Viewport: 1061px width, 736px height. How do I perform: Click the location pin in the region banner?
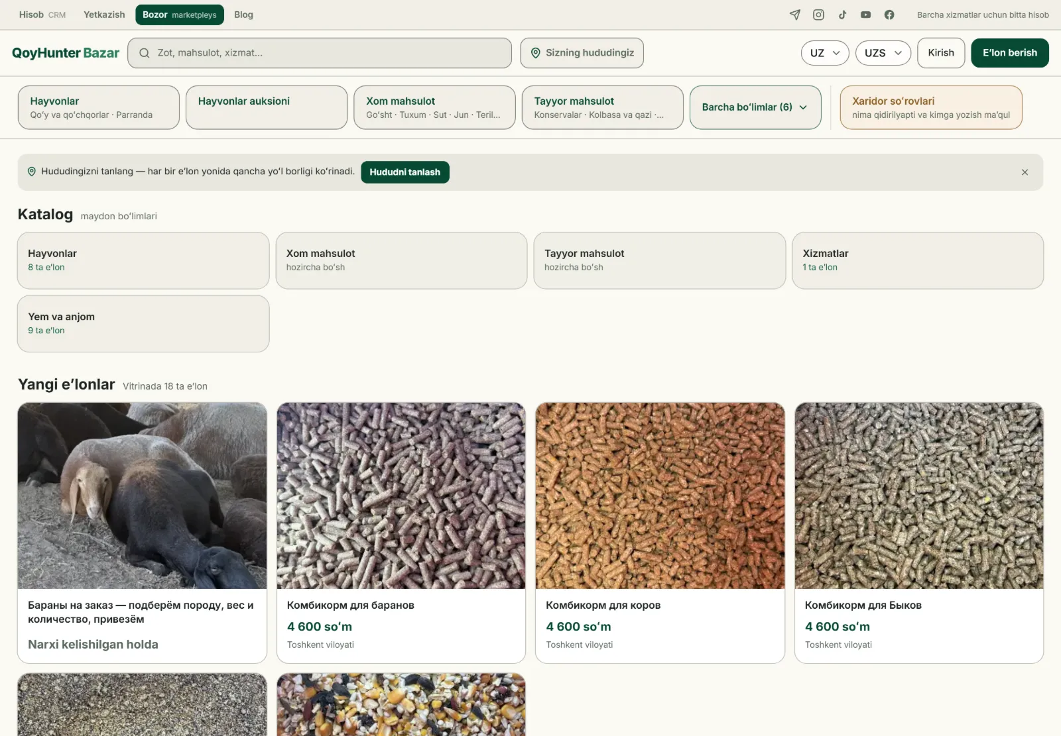pyautogui.click(x=31, y=172)
